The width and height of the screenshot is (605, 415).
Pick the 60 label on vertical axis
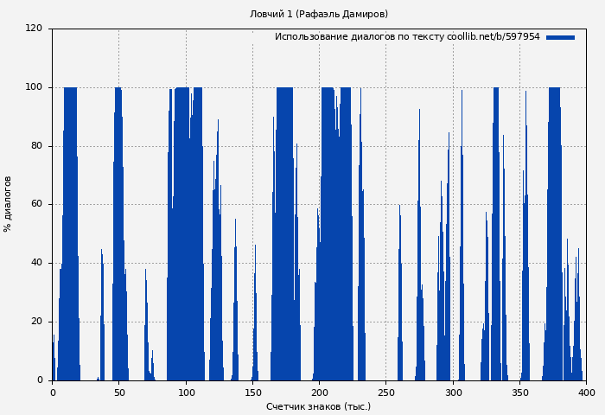pos(36,205)
